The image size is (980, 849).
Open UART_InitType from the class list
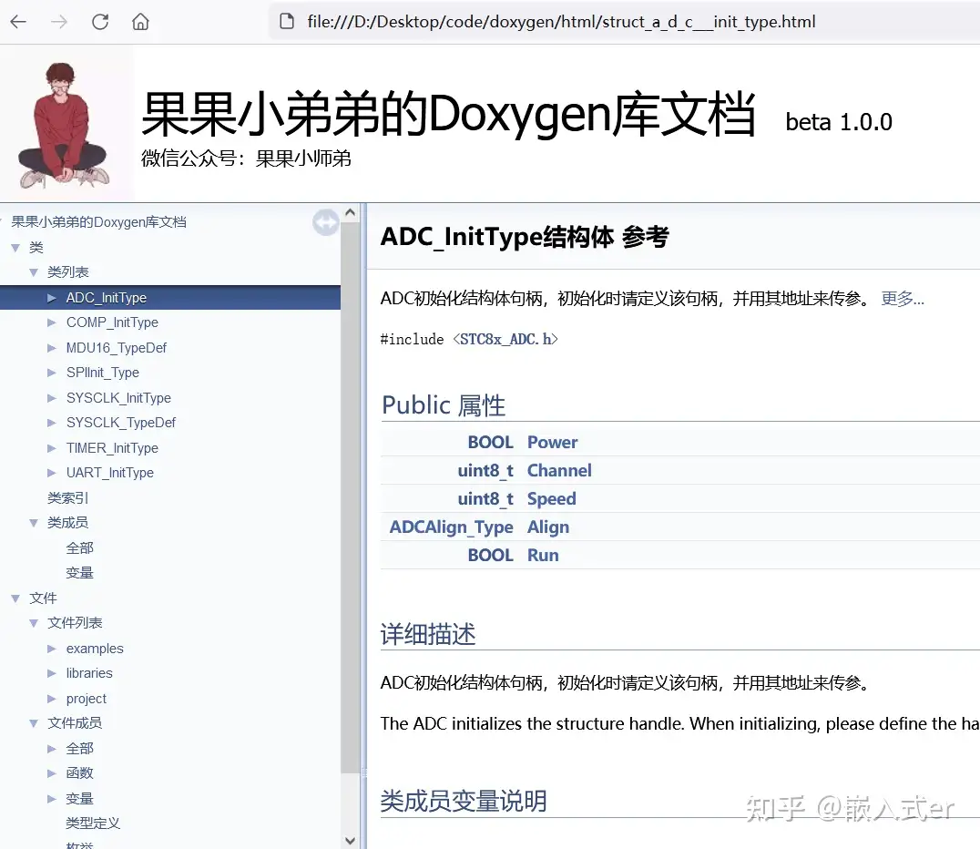pos(110,472)
